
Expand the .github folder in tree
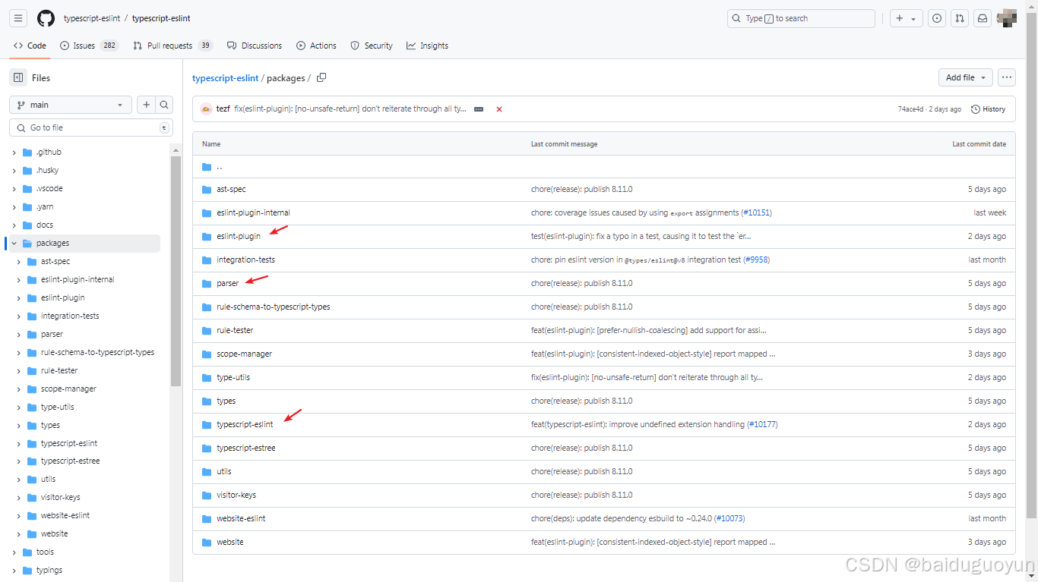(x=14, y=152)
